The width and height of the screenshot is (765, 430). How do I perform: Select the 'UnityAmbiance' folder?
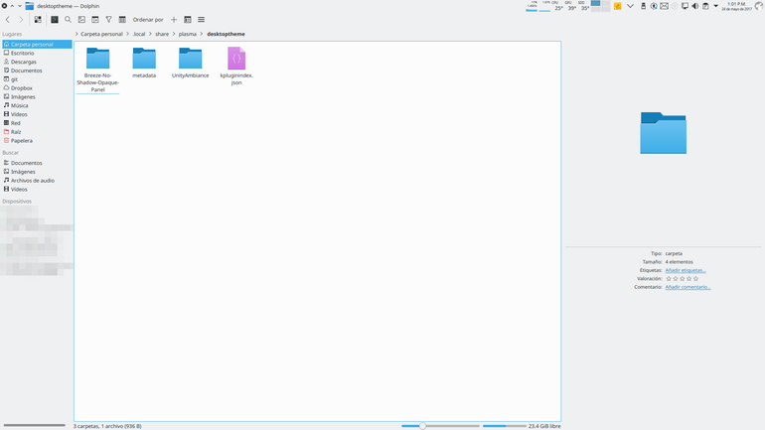click(191, 63)
